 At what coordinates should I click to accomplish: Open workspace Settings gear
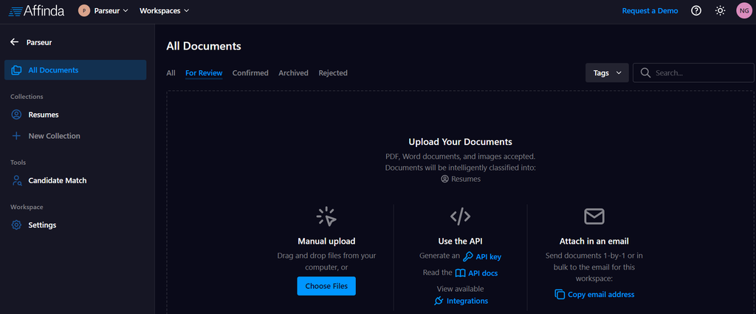[x=16, y=225]
